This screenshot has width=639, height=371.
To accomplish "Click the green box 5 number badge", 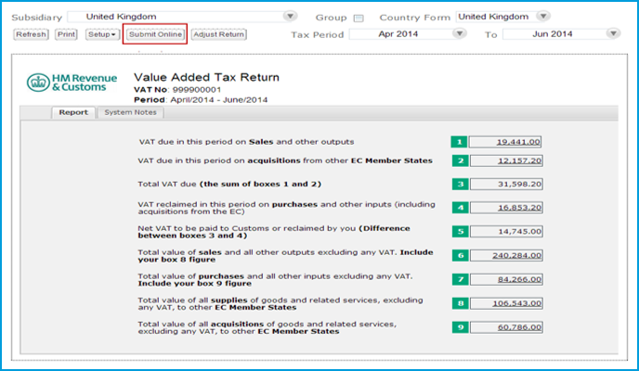I will point(459,230).
